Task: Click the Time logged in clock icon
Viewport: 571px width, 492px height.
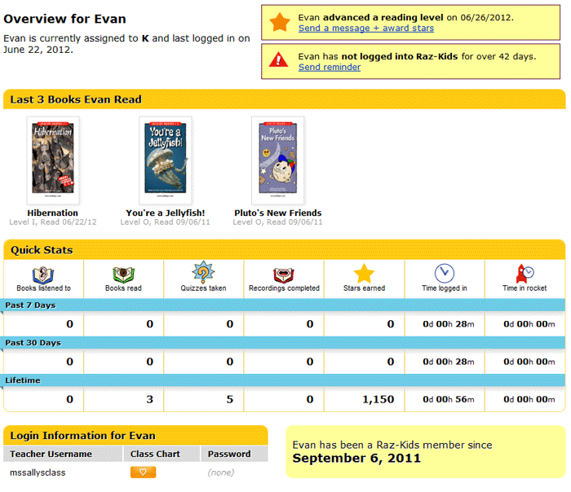Action: 445,273
